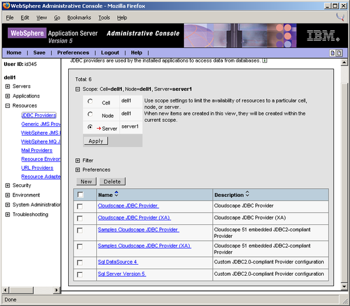Click Logout in the console toolbar
This screenshot has width=350, height=306.
110,52
